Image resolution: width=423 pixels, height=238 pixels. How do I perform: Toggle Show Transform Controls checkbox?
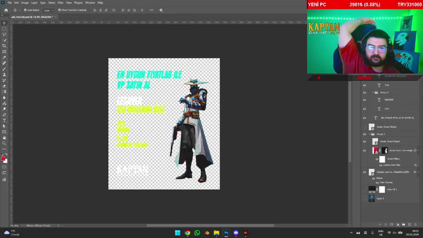pos(59,10)
